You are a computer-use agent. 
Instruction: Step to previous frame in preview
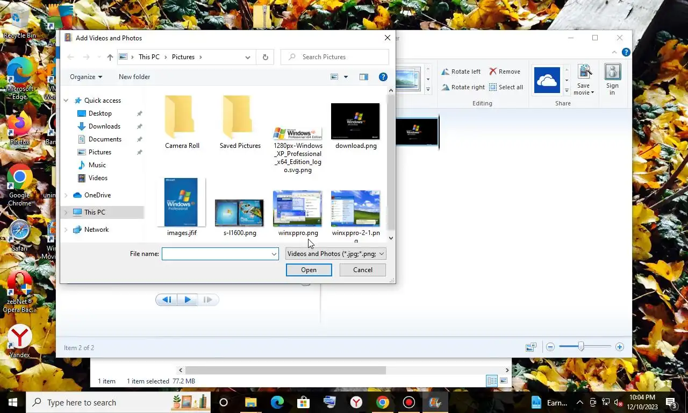pyautogui.click(x=167, y=300)
